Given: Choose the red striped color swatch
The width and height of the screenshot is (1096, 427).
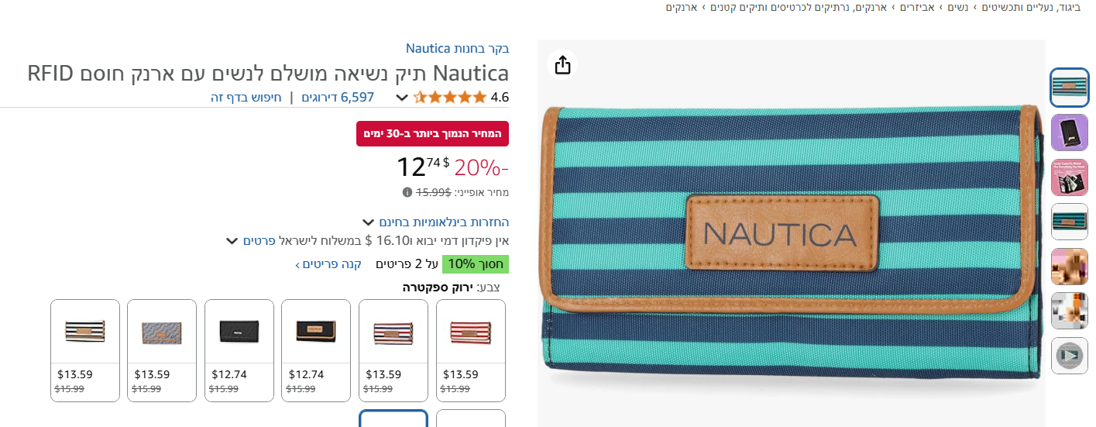Looking at the screenshot, I should coord(471,350).
